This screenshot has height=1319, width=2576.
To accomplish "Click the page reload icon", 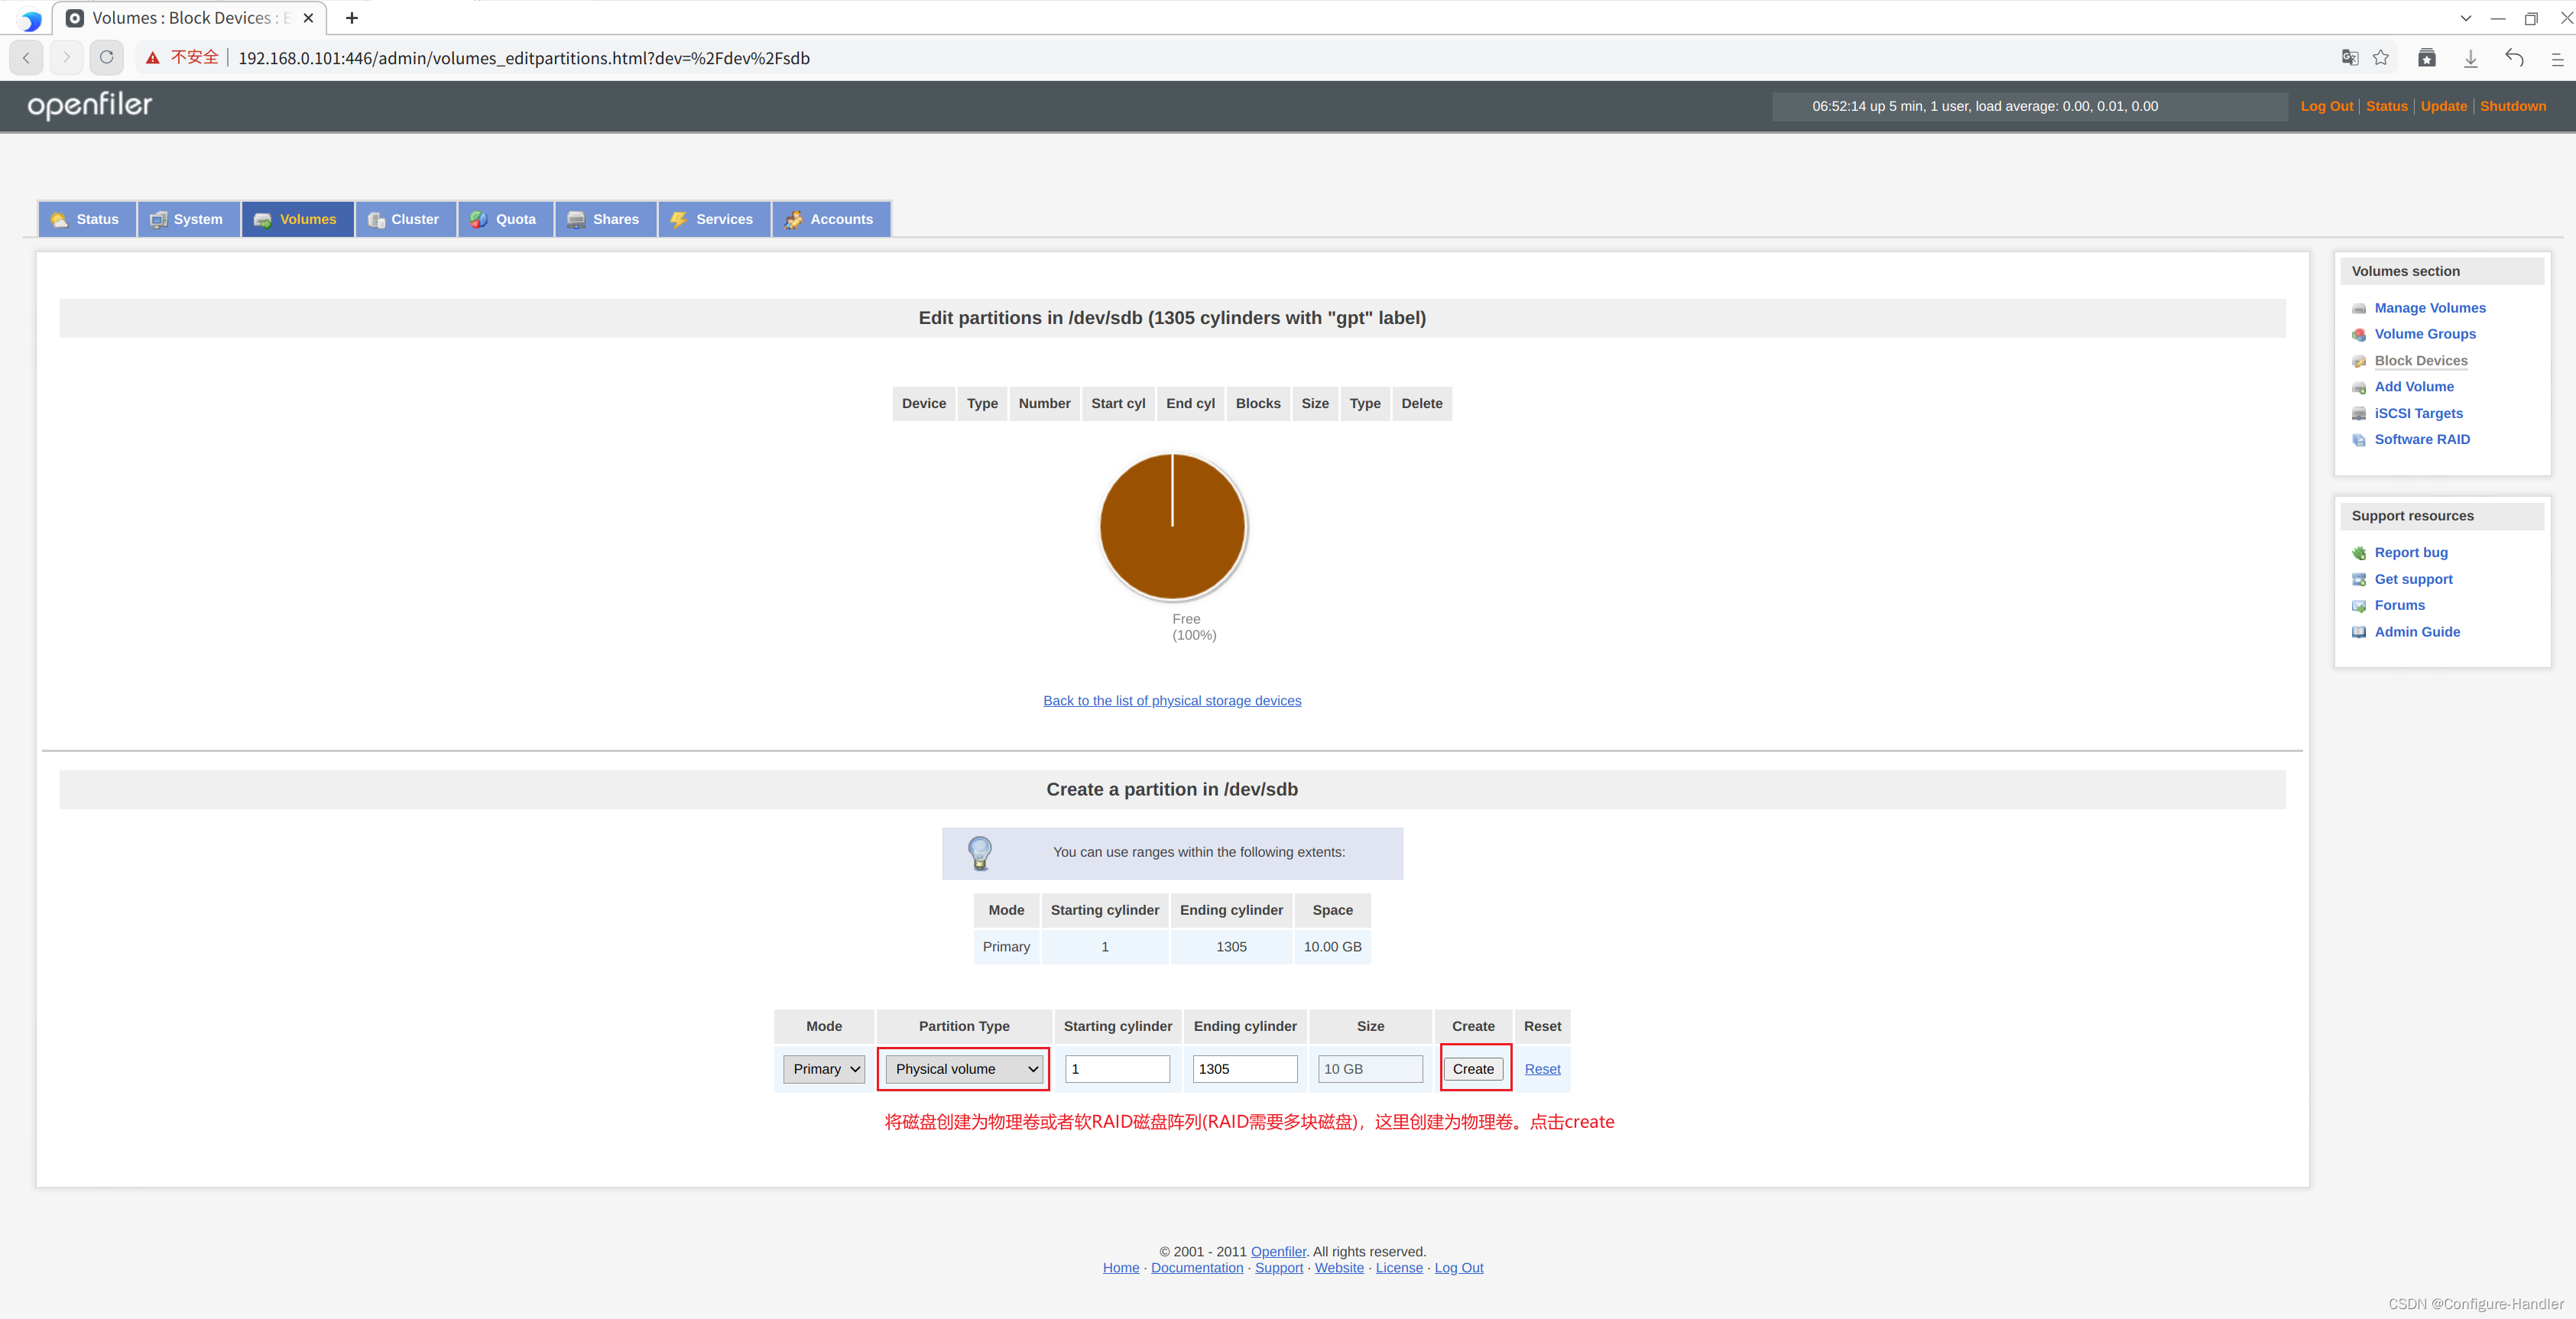I will (x=106, y=57).
